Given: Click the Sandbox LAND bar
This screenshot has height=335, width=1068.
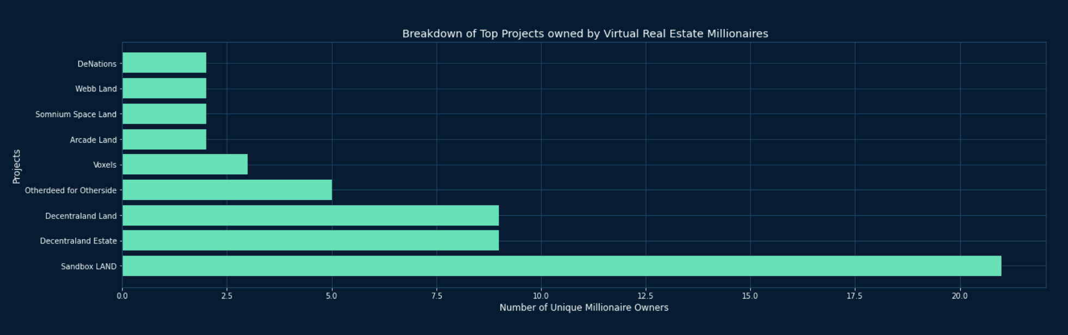Looking at the screenshot, I should [562, 266].
